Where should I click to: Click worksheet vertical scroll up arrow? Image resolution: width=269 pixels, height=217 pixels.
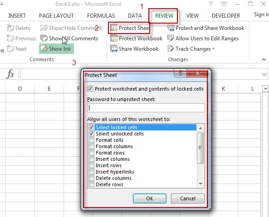[265, 88]
